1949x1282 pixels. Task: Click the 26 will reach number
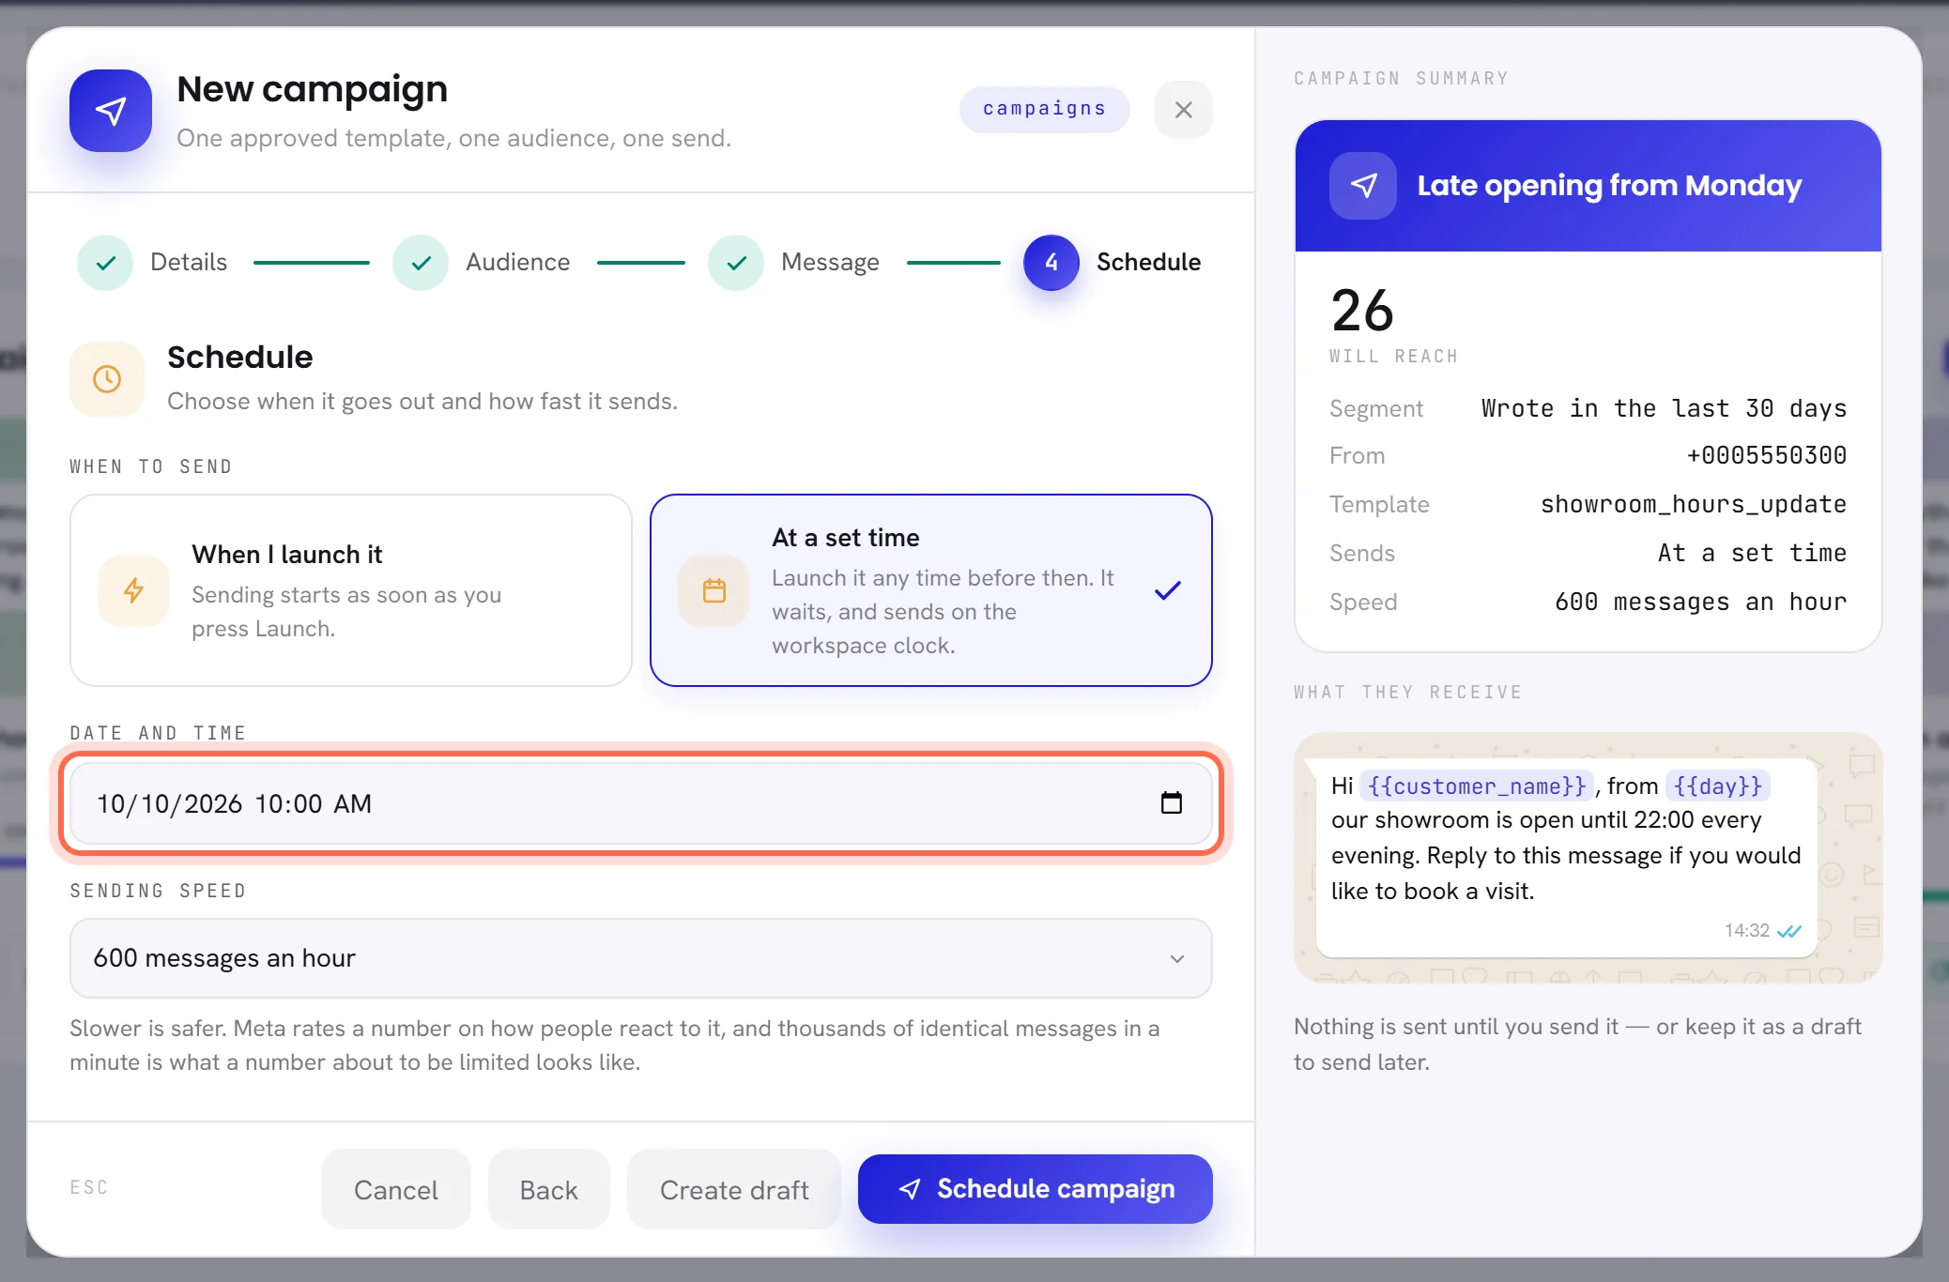click(x=1362, y=311)
